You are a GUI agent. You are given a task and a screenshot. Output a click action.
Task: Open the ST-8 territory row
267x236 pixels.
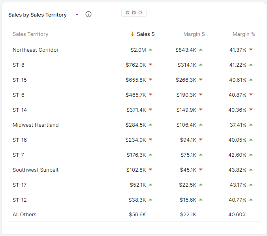point(19,65)
